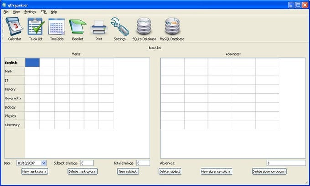Viewport: 310px width, 186px height.
Task: Open the View menu
Action: 16,12
